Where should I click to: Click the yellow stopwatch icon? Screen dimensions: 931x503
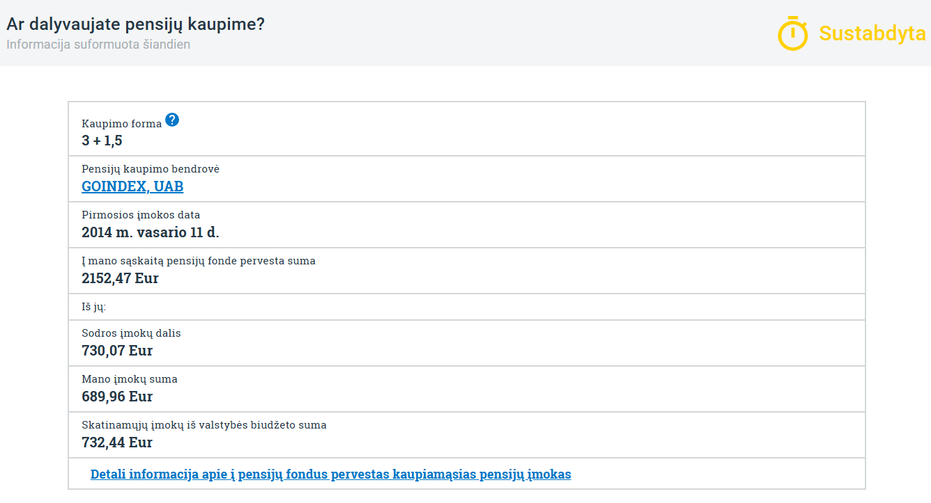click(792, 33)
